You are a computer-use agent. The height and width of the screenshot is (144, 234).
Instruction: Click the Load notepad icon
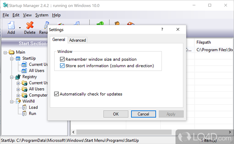pyautogui.click(x=24, y=107)
